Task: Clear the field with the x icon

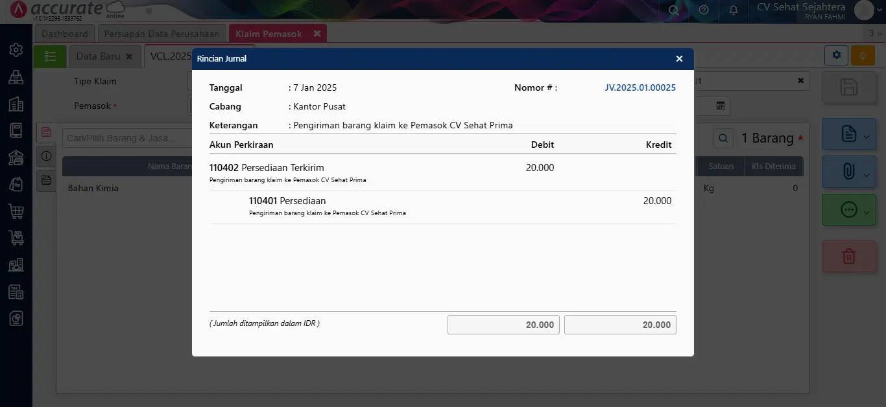Action: [800, 80]
